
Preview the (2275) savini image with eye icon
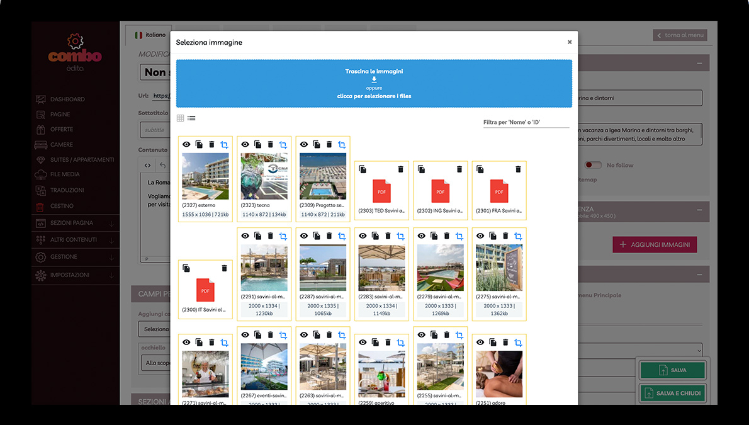pyautogui.click(x=480, y=235)
